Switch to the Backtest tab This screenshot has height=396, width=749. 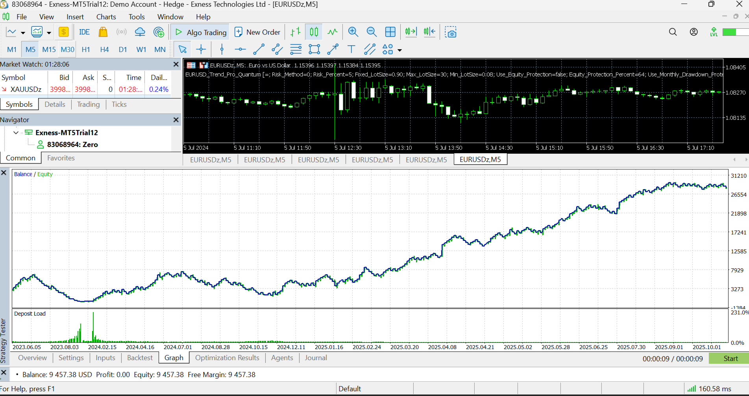pos(140,358)
